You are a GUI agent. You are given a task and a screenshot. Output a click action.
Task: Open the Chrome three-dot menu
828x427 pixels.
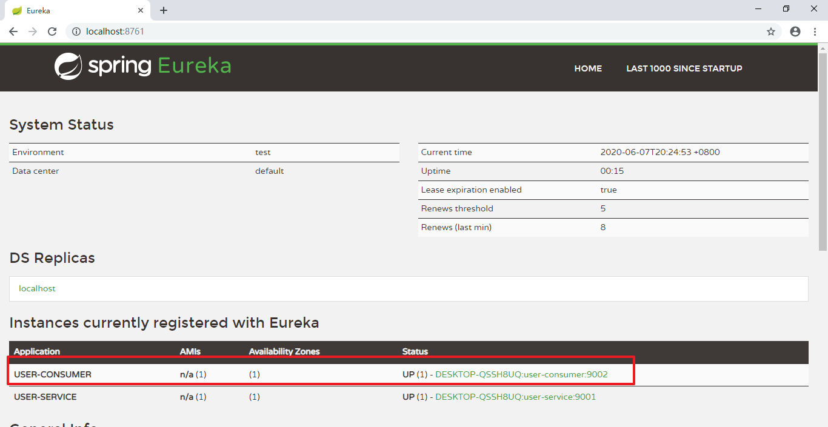coord(815,31)
